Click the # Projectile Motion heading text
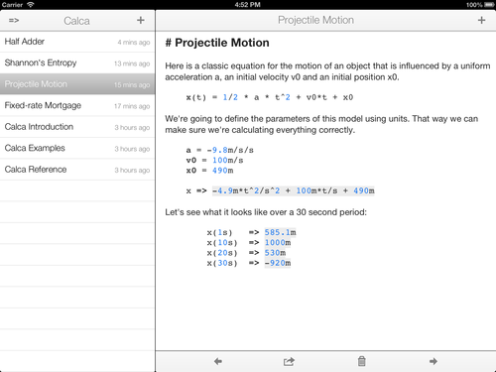This screenshot has height=372, width=496. tap(217, 43)
